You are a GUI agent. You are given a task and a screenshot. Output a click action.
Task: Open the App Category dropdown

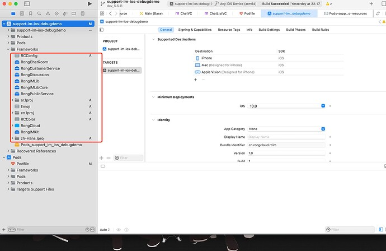click(323, 129)
